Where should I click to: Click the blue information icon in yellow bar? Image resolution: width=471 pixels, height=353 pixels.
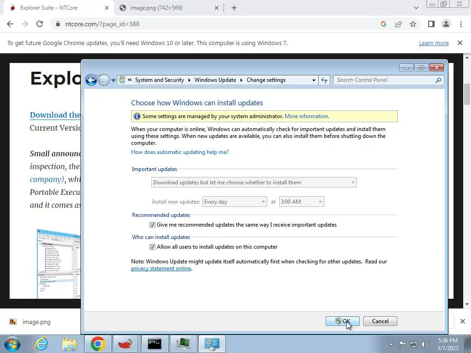click(137, 116)
